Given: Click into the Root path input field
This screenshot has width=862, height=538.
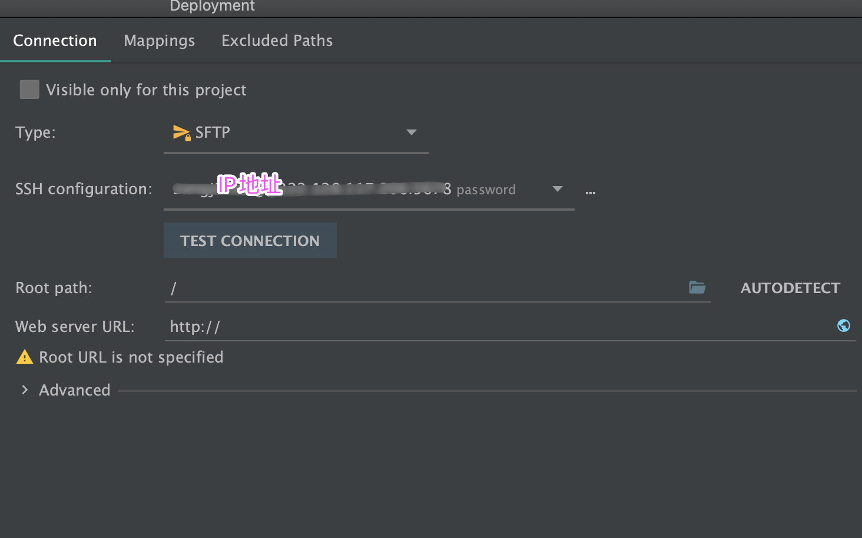Looking at the screenshot, I should pos(424,288).
